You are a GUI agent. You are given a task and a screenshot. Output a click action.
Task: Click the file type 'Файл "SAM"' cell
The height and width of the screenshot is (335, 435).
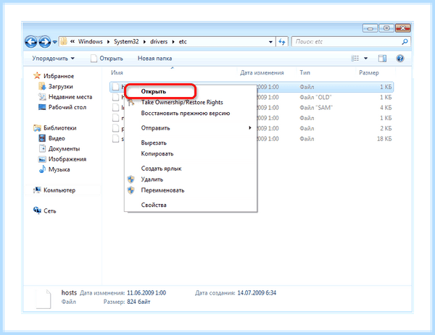click(x=316, y=107)
